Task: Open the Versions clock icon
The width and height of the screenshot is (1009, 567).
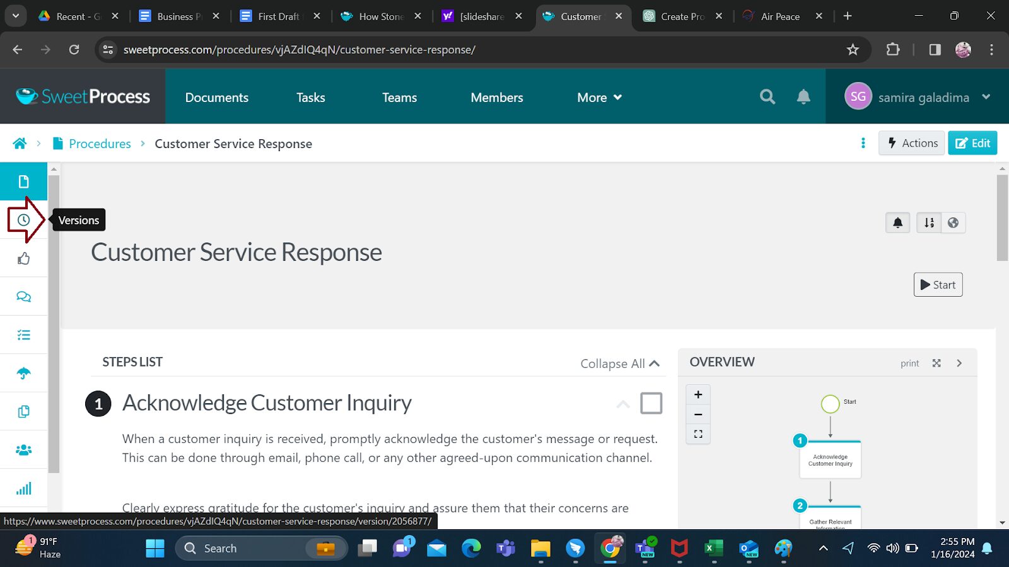Action: (x=23, y=220)
